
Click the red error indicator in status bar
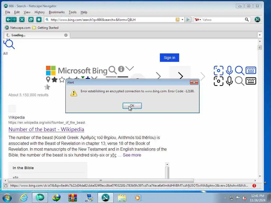254,186
